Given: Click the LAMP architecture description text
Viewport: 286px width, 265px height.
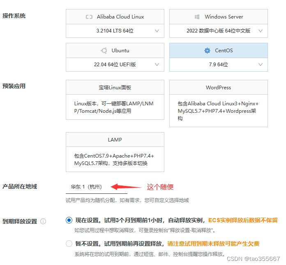Looking at the screenshot, I should click(x=114, y=160).
